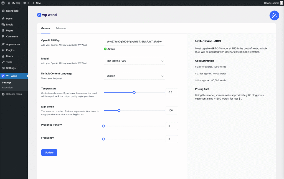This screenshot has height=179, width=284.
Task: Click '$1 for approx. 100,000 words' text
Action: tap(211, 81)
